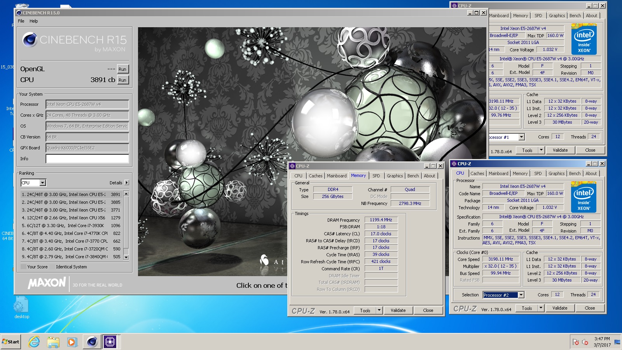Open Graphics tab in the Memory CPU-Z window
622x350 pixels.
coord(395,176)
